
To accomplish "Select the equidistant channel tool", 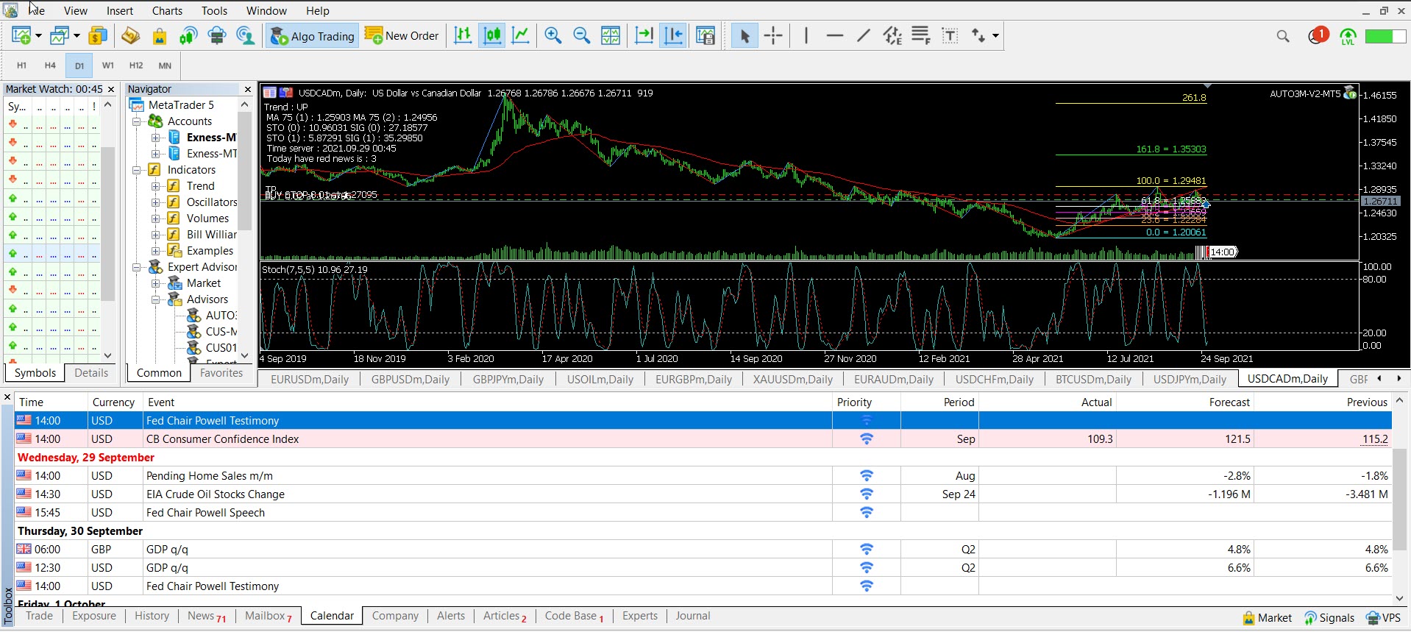I will pos(892,35).
